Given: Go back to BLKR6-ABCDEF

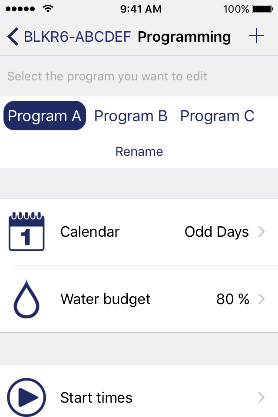Looking at the screenshot, I should point(77,36).
